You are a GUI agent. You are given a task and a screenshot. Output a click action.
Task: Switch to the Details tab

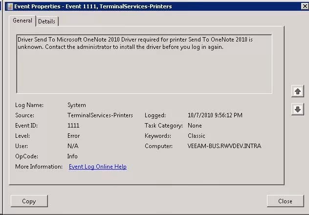tap(47, 21)
